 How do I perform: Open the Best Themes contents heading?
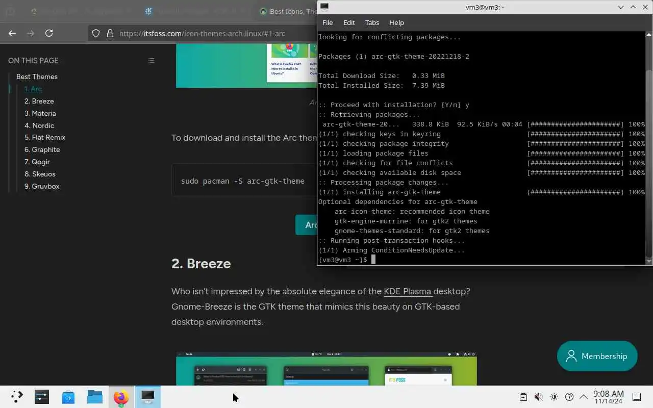(x=37, y=76)
